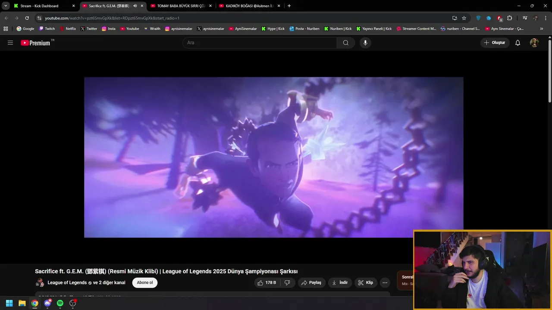552x310 pixels.
Task: Click the video player to toggle playback
Action: click(273, 157)
